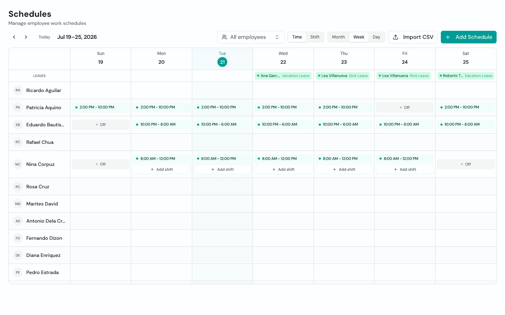This screenshot has height=315, width=505.
Task: Select the Month tab
Action: tap(338, 37)
